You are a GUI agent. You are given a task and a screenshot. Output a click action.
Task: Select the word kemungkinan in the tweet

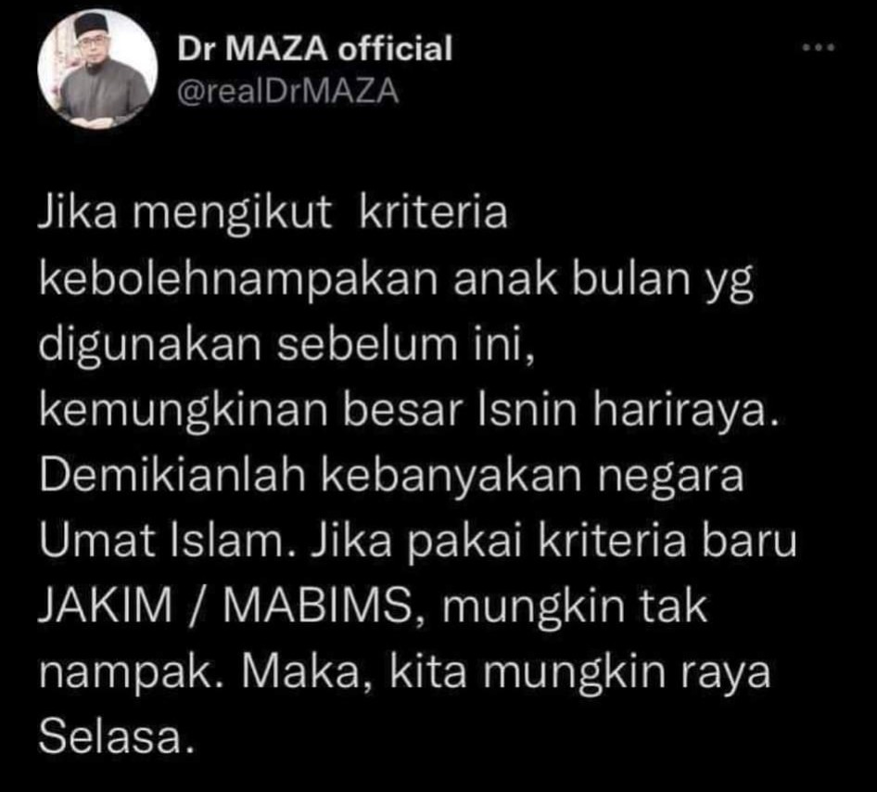click(184, 411)
